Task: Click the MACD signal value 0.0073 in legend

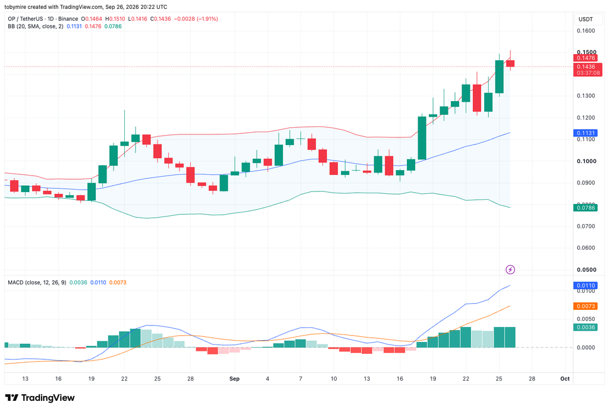Action: (118, 283)
